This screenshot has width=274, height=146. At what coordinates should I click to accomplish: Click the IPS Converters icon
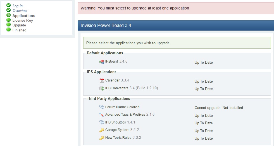tap(102, 88)
